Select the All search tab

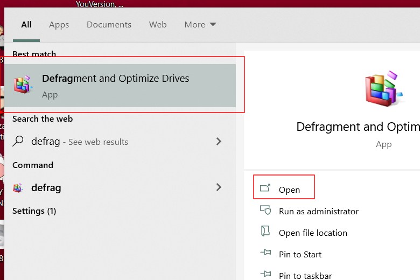coord(26,25)
